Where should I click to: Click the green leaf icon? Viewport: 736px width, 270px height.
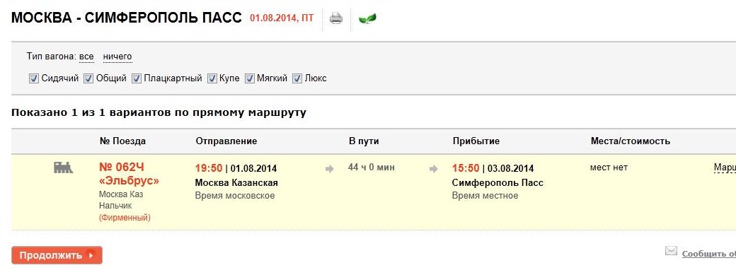click(x=367, y=19)
